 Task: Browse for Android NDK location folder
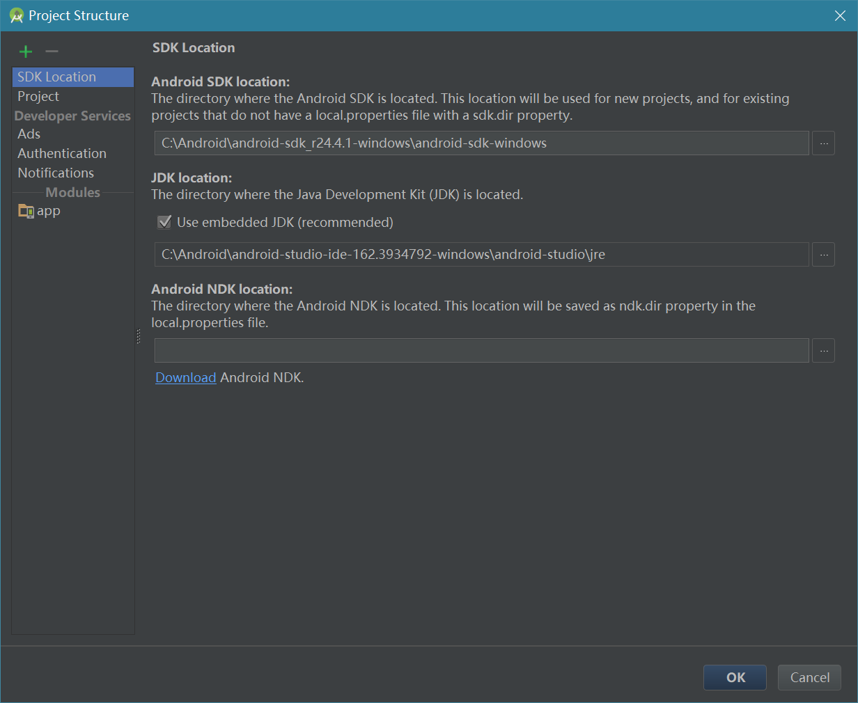pyautogui.click(x=823, y=351)
